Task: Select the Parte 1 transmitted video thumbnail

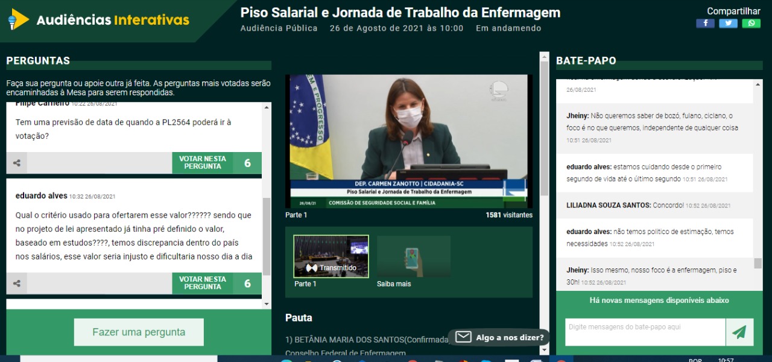Action: click(331, 256)
